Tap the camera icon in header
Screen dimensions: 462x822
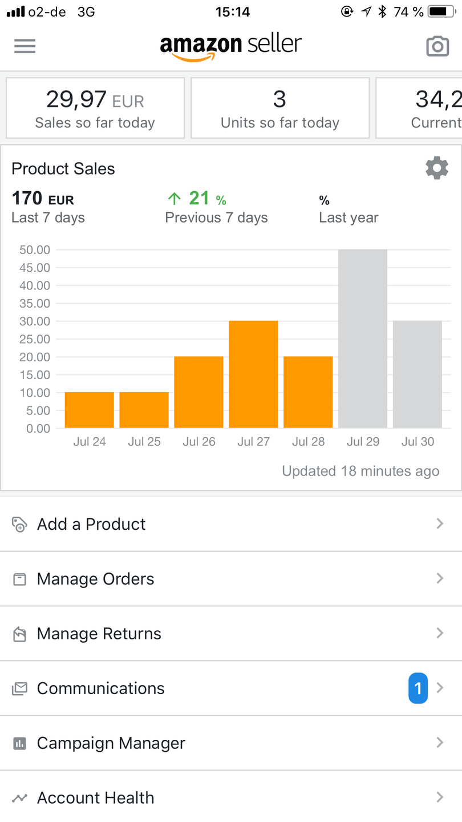click(437, 46)
